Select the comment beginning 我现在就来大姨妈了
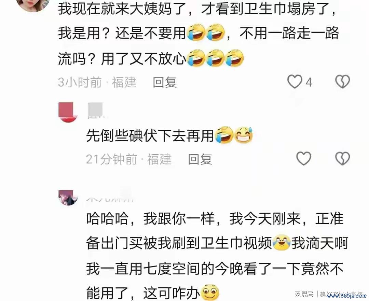 tap(198, 33)
